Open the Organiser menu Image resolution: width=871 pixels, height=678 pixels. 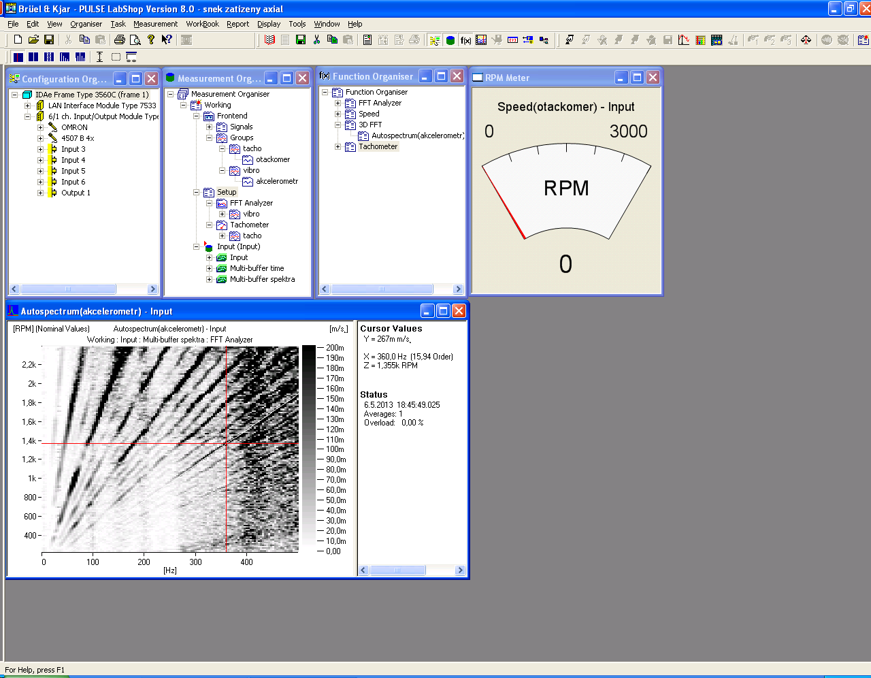tap(86, 24)
